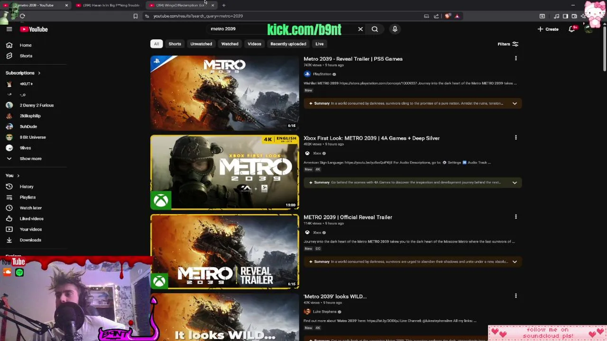This screenshot has height=341, width=607.
Task: Open the History icon in the sidebar
Action: point(9,187)
